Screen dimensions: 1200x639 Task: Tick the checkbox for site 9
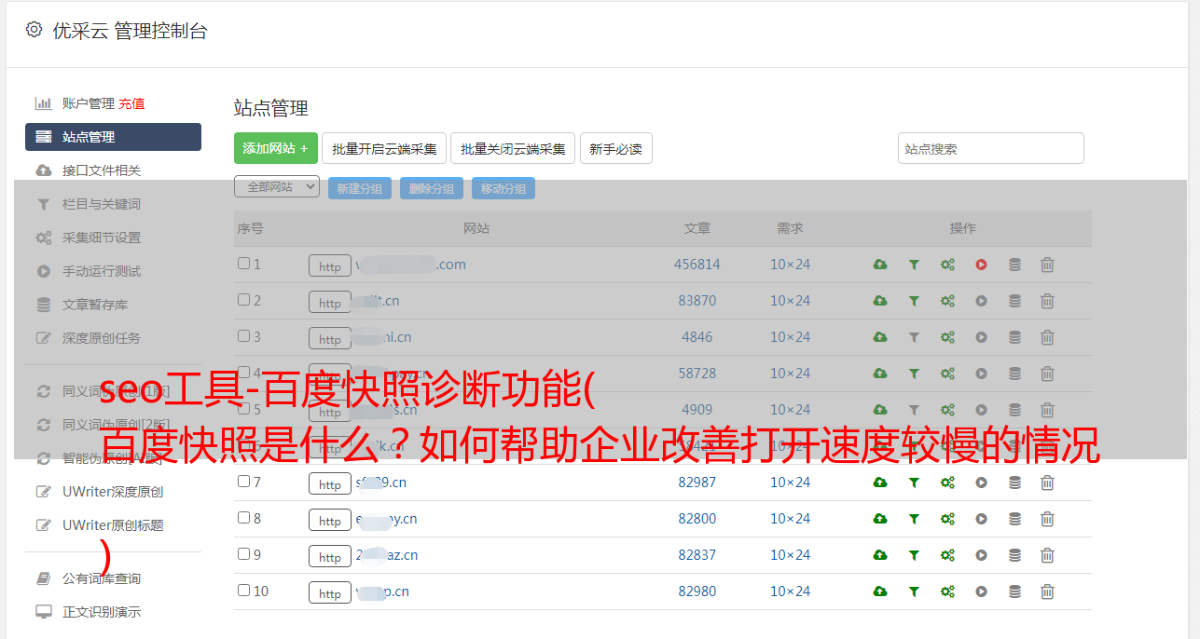243,554
